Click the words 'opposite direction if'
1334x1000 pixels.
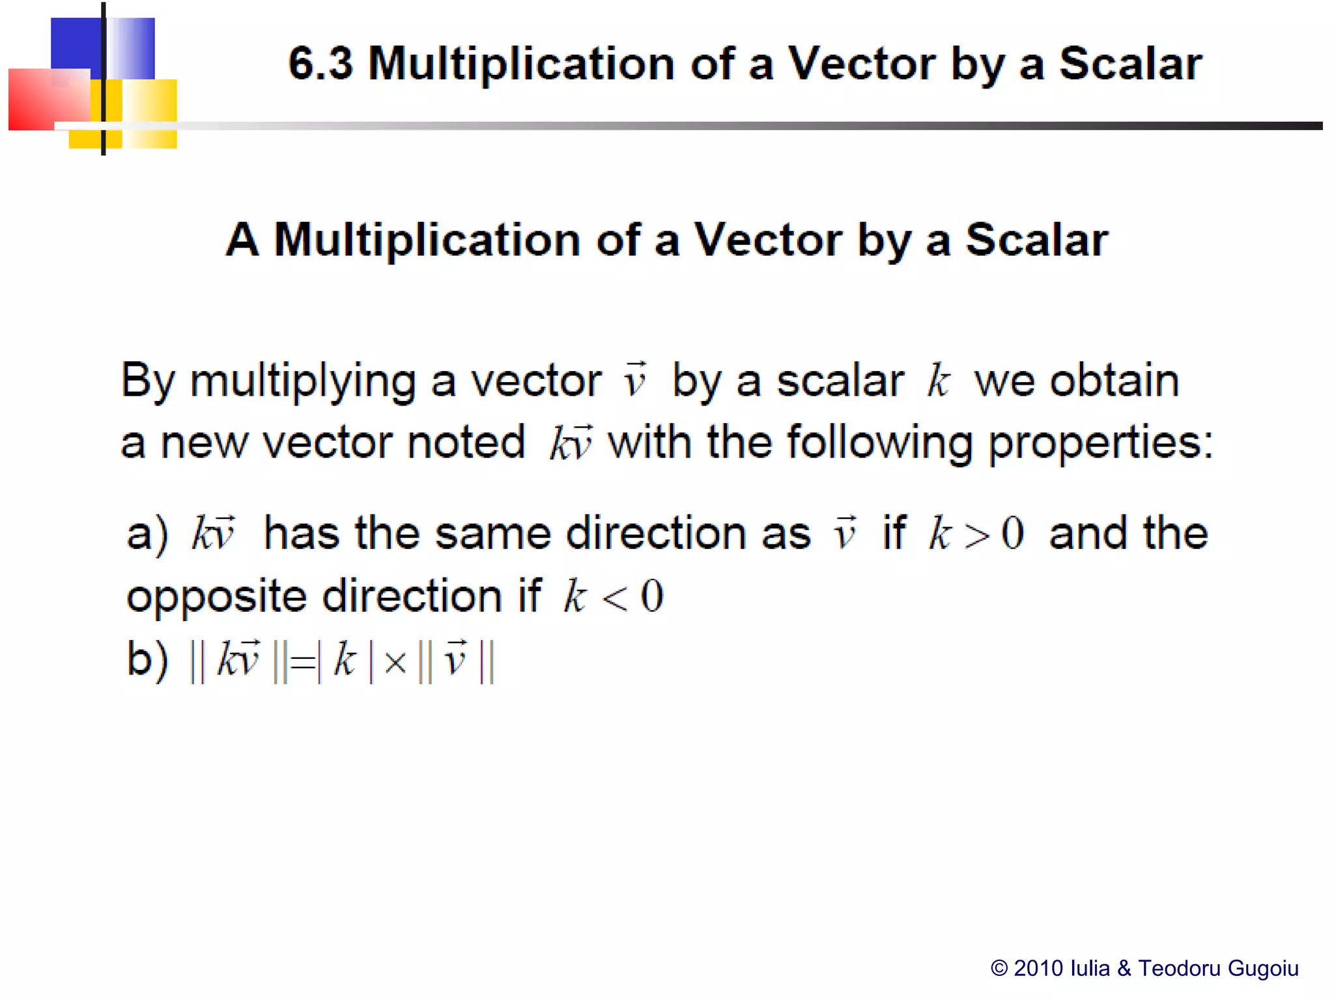click(x=333, y=596)
